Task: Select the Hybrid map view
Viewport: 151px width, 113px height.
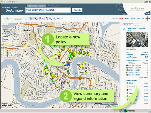Action: (x=133, y=18)
